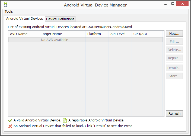Click the repairable AVD legend icon
This screenshot has height=136, width=191.
coord(65,120)
